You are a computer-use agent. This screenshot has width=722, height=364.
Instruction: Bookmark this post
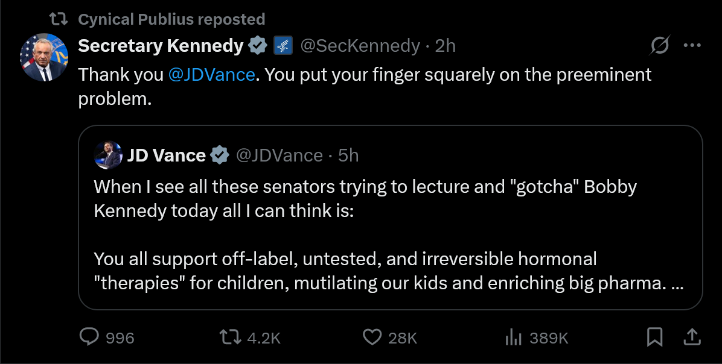click(654, 337)
